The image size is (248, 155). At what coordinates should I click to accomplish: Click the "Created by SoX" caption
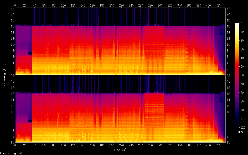tap(11, 153)
